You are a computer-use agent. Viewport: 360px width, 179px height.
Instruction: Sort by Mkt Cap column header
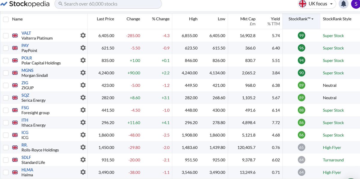coord(248,21)
